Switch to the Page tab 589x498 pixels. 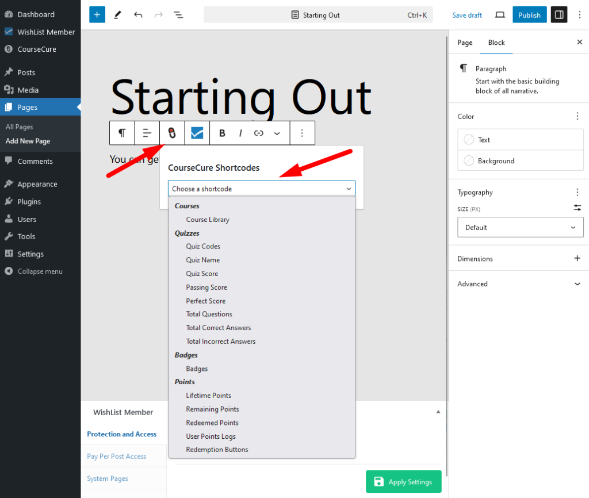(465, 43)
